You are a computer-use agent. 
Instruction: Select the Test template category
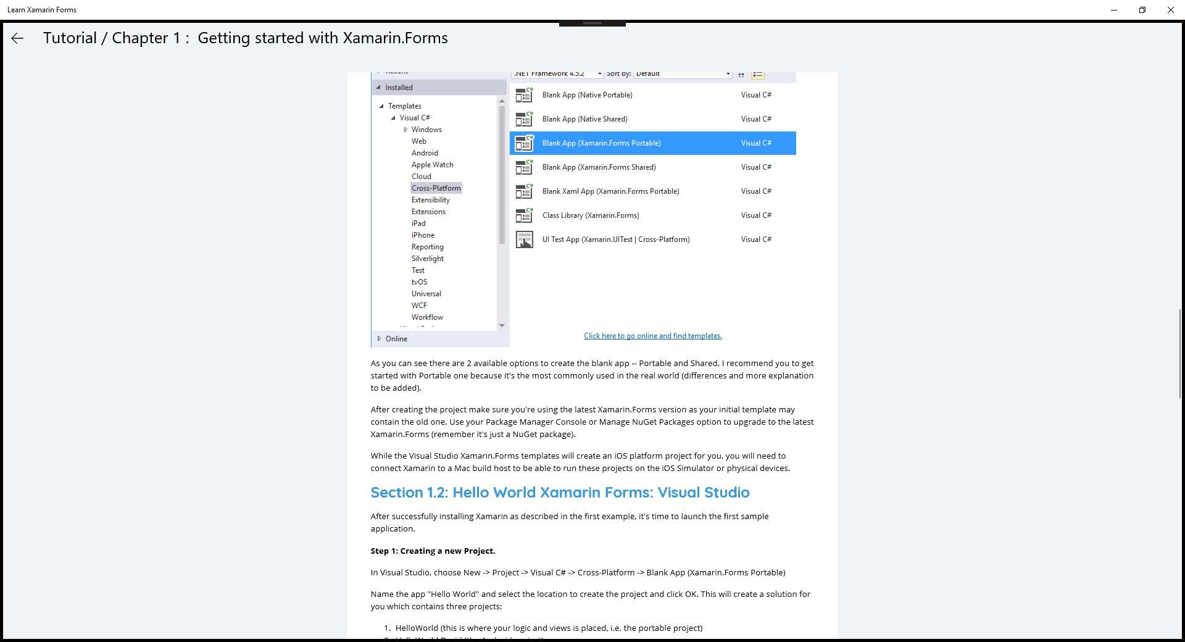pyautogui.click(x=418, y=270)
